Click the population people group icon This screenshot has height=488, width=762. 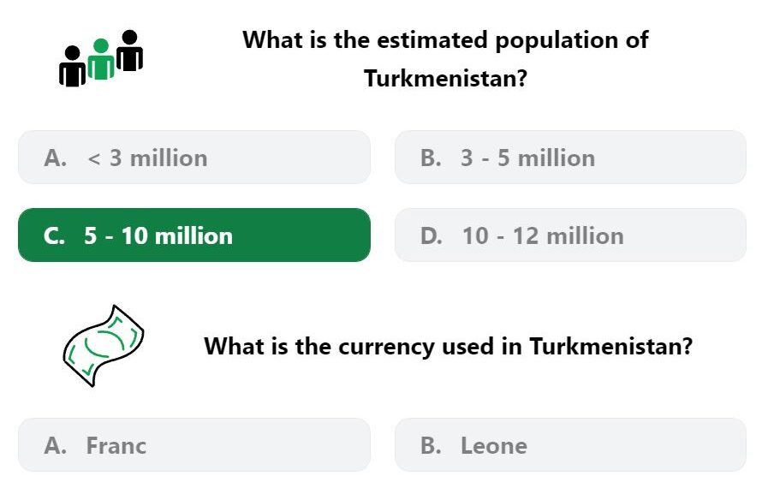tap(101, 58)
